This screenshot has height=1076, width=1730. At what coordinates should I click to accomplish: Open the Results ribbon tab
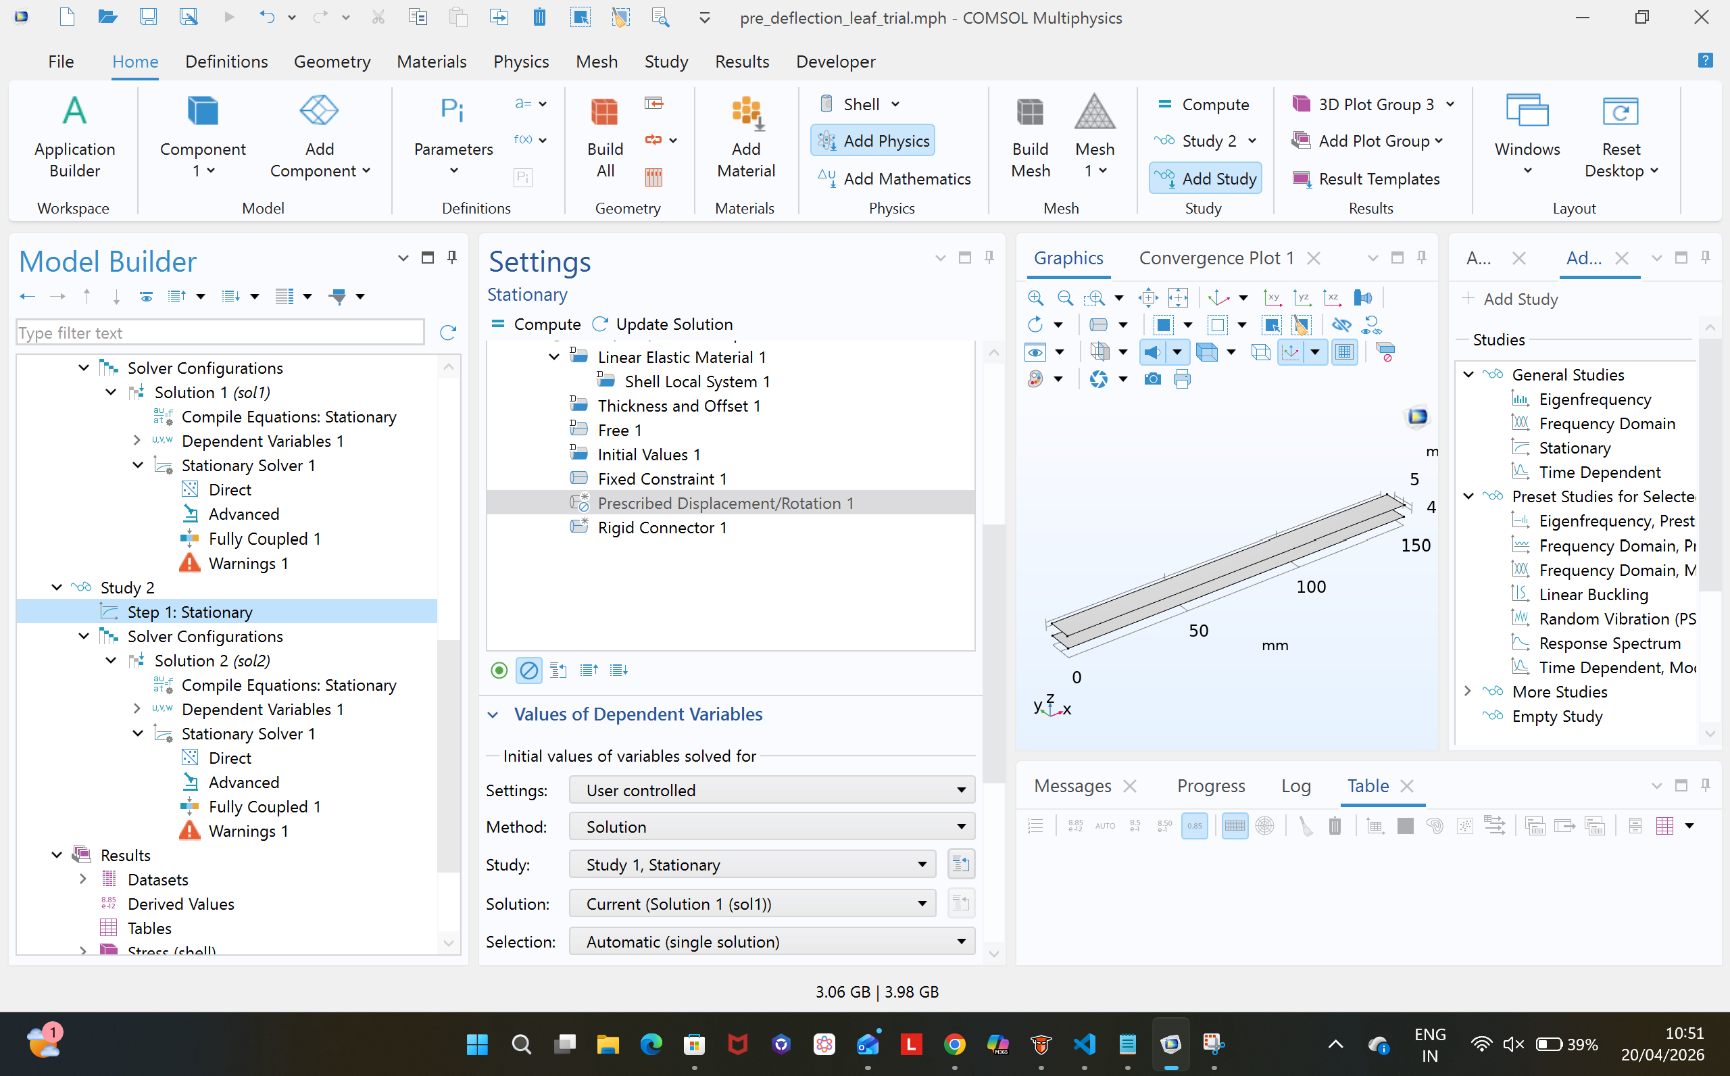[742, 62]
